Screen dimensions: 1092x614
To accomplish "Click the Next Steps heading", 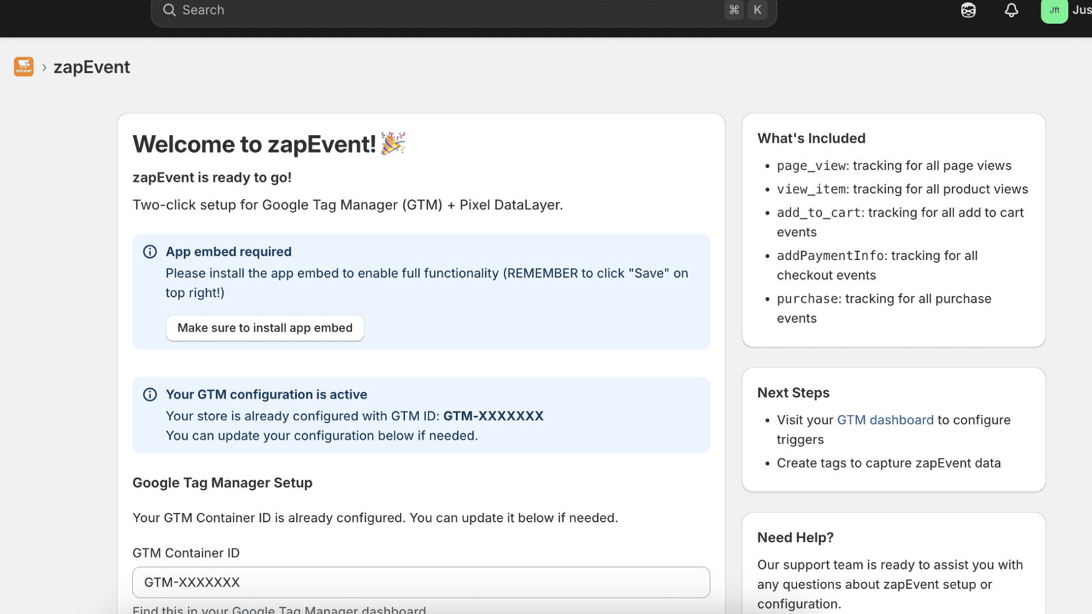I will point(794,393).
